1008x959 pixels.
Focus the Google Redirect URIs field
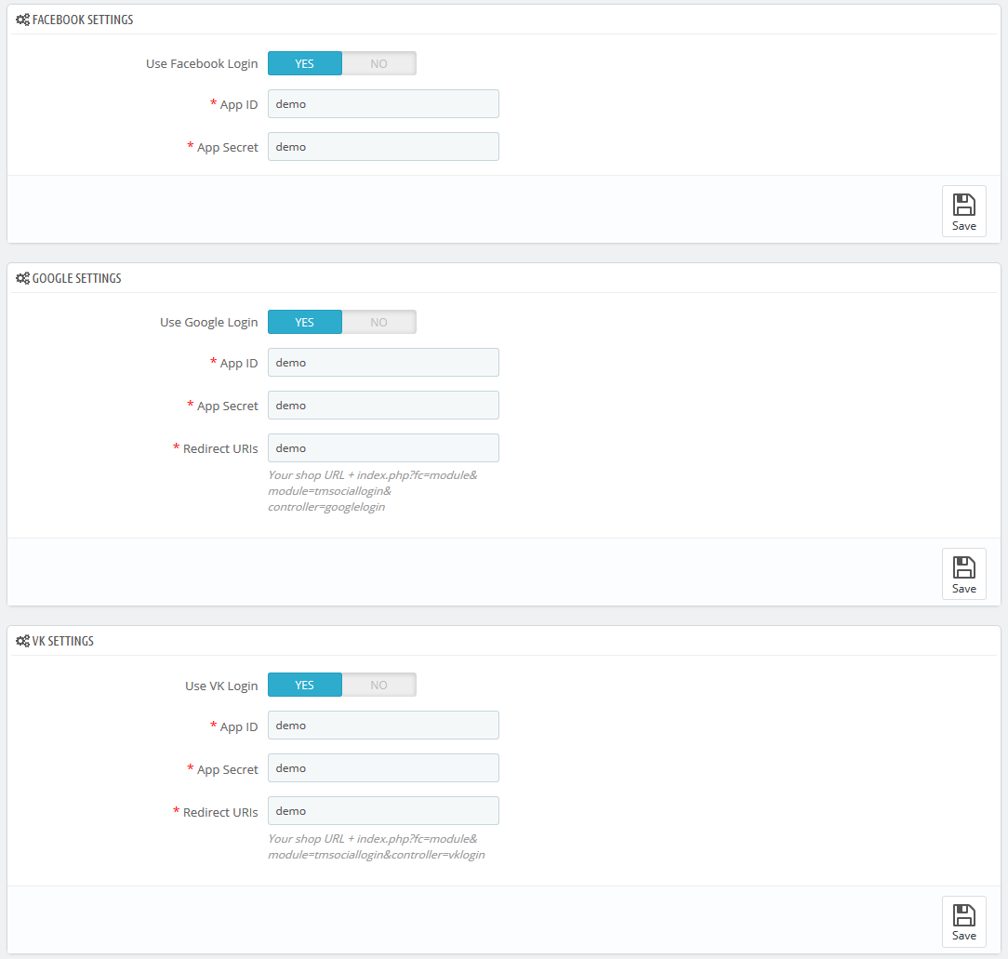(x=383, y=448)
